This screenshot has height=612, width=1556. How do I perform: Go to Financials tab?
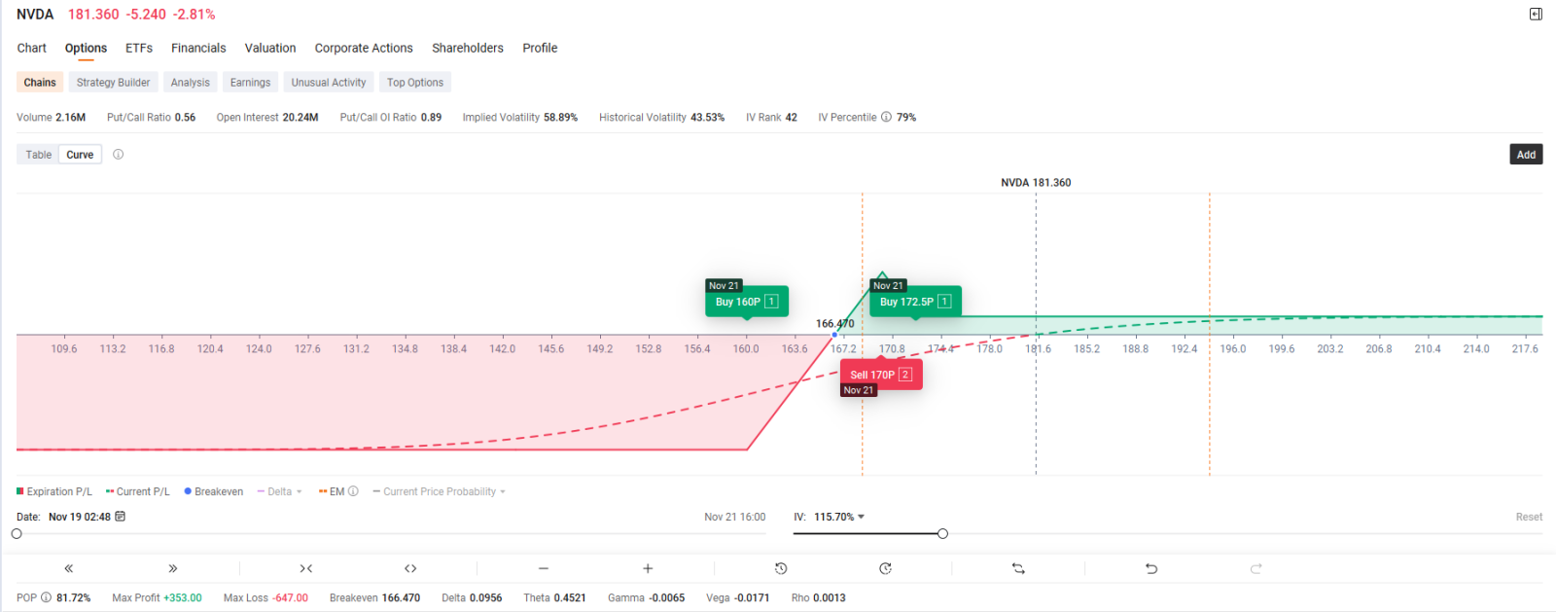click(198, 48)
